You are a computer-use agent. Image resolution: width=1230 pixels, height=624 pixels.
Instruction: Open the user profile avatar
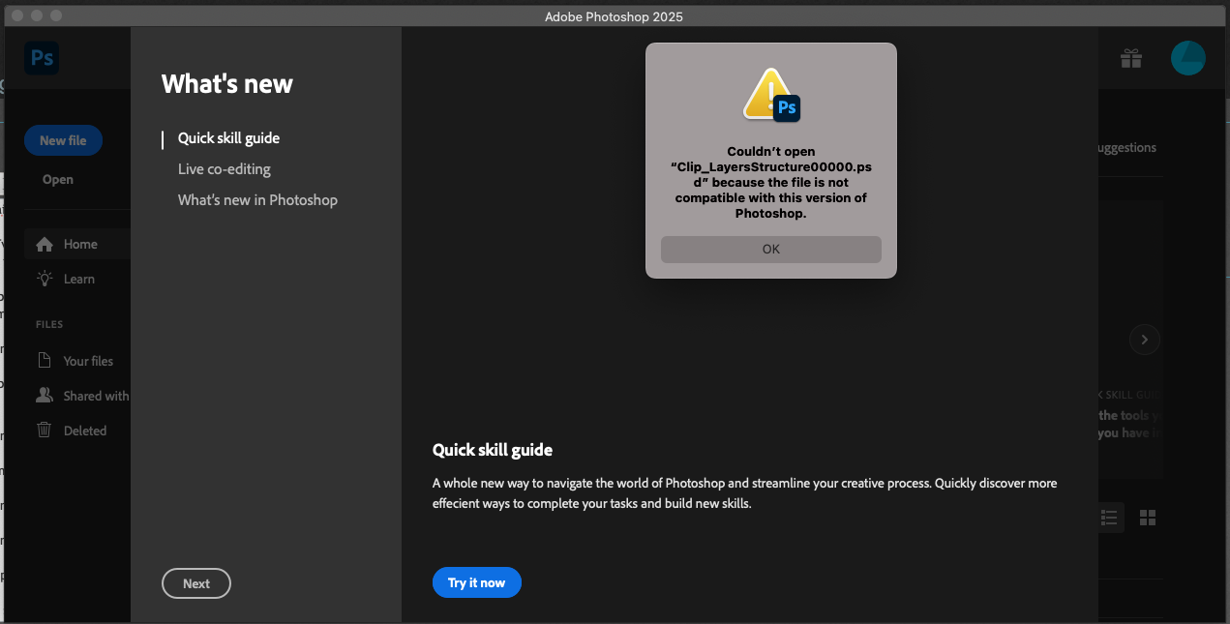coord(1187,58)
